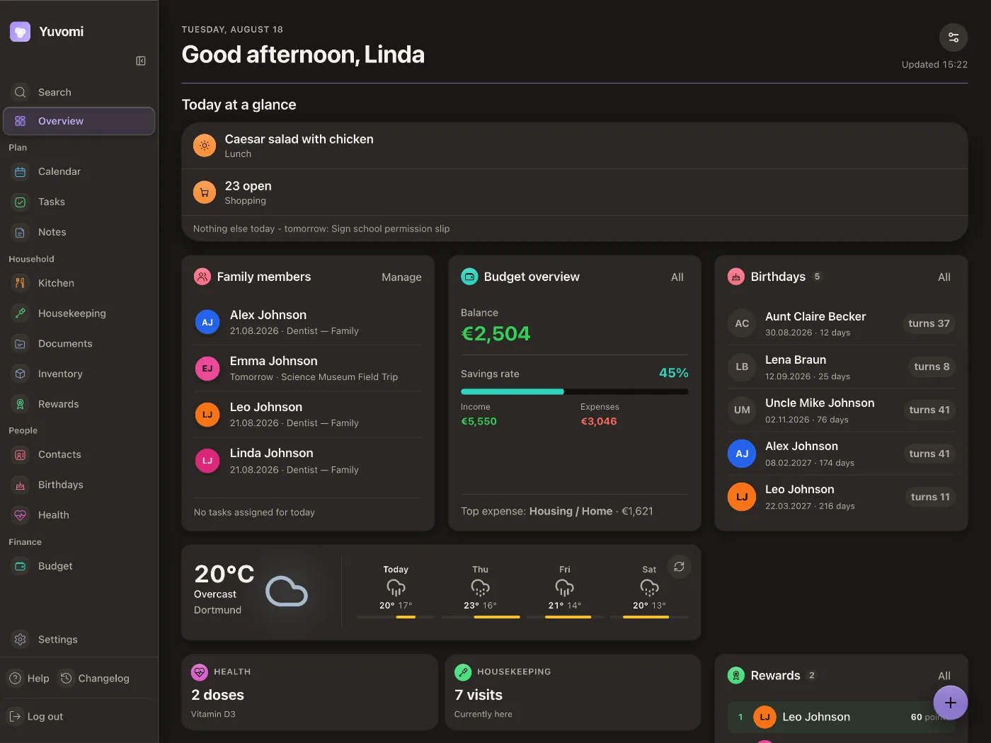Open the Birthdays sidebar item
Viewport: 991px width, 743px height.
point(79,485)
